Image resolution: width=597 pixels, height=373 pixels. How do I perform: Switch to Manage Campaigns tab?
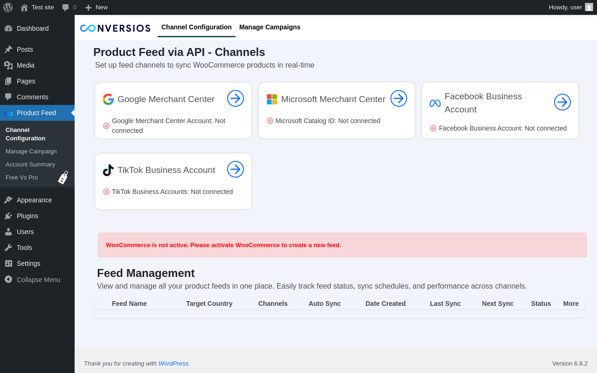tap(270, 27)
